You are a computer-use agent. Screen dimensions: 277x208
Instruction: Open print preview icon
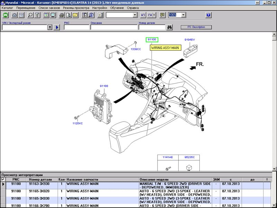[68, 15]
